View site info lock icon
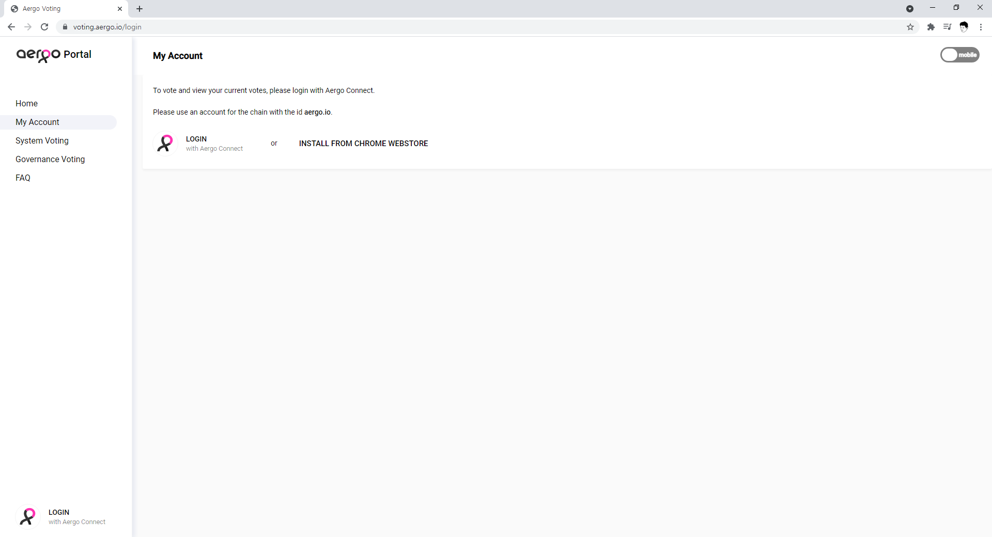The height and width of the screenshot is (537, 992). click(x=65, y=27)
